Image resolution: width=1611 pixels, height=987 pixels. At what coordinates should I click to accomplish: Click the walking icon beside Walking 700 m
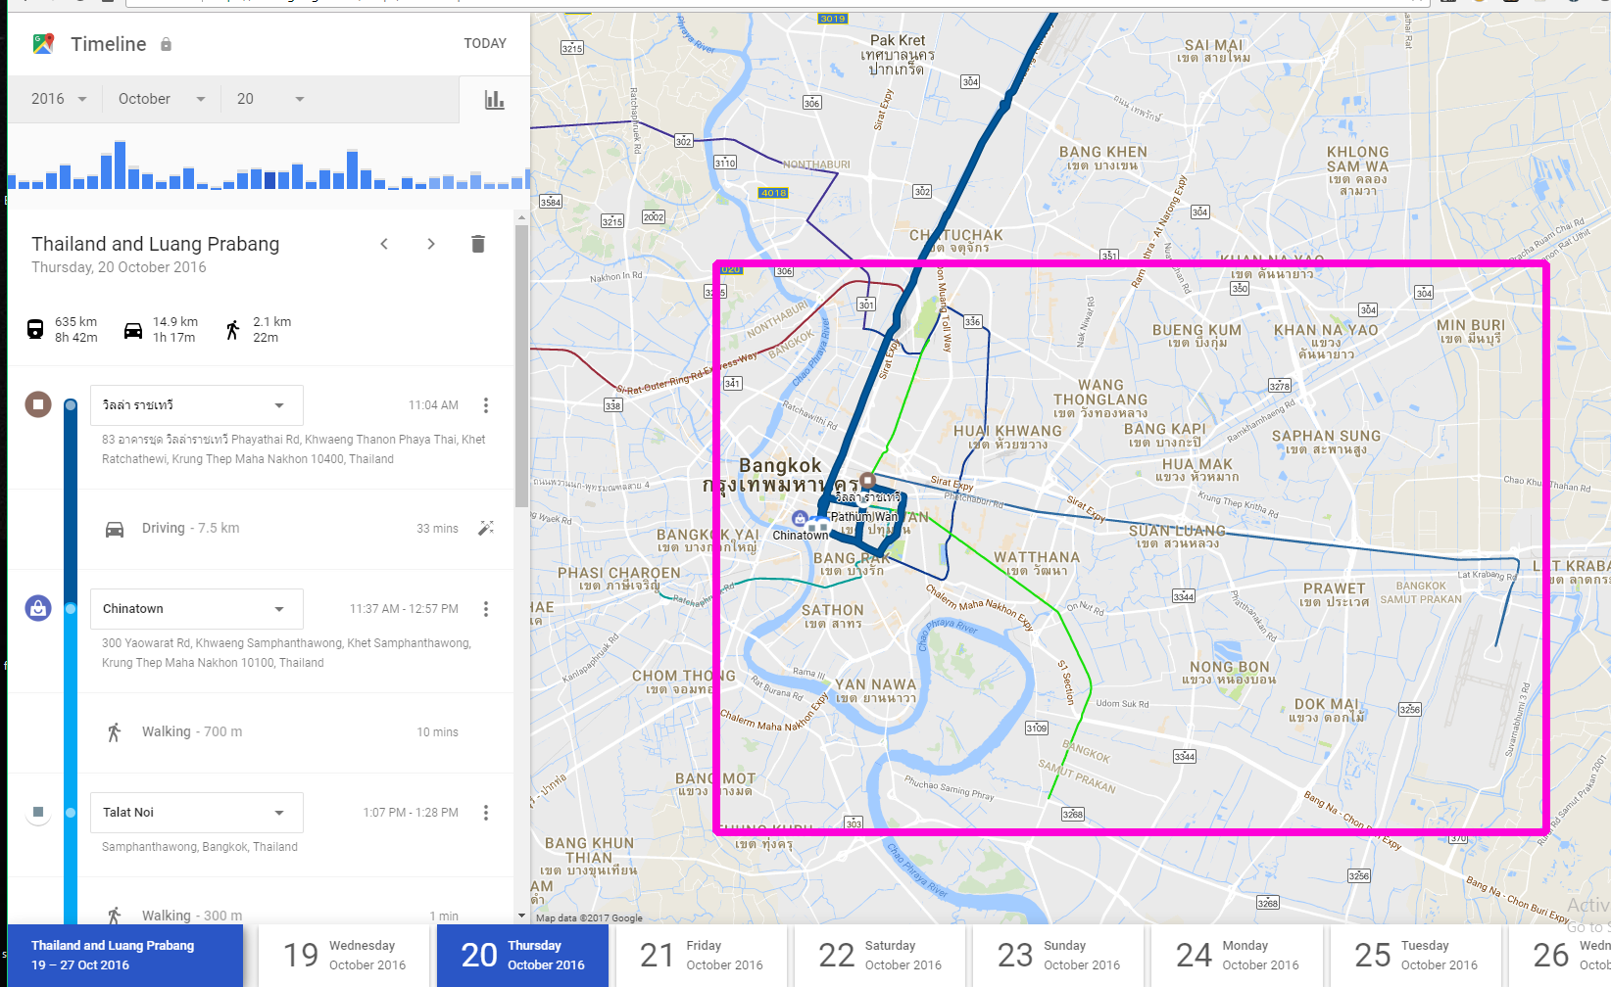[115, 732]
